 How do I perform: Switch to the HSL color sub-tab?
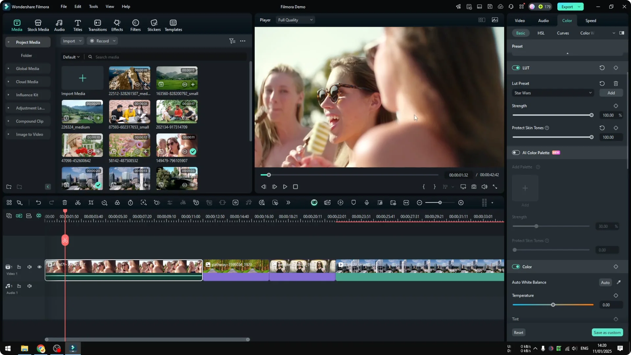[541, 33]
